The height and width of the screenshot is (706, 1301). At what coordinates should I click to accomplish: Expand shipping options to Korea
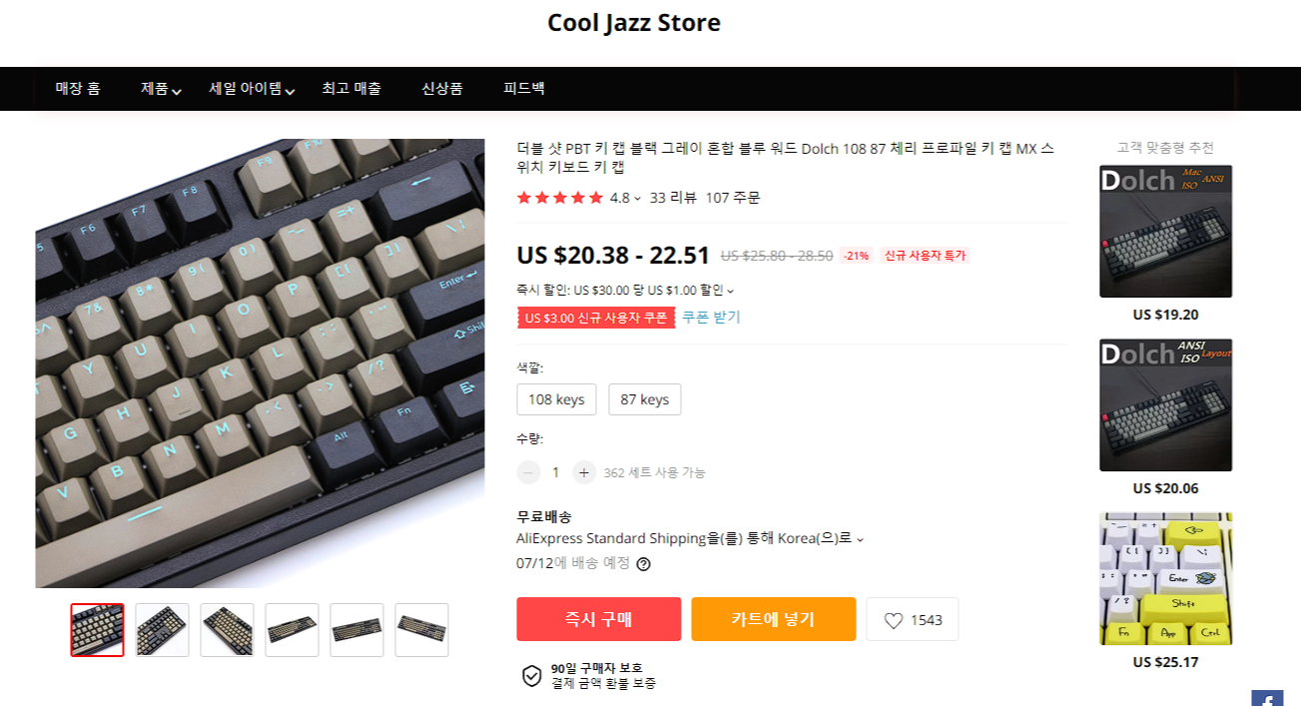pos(861,539)
